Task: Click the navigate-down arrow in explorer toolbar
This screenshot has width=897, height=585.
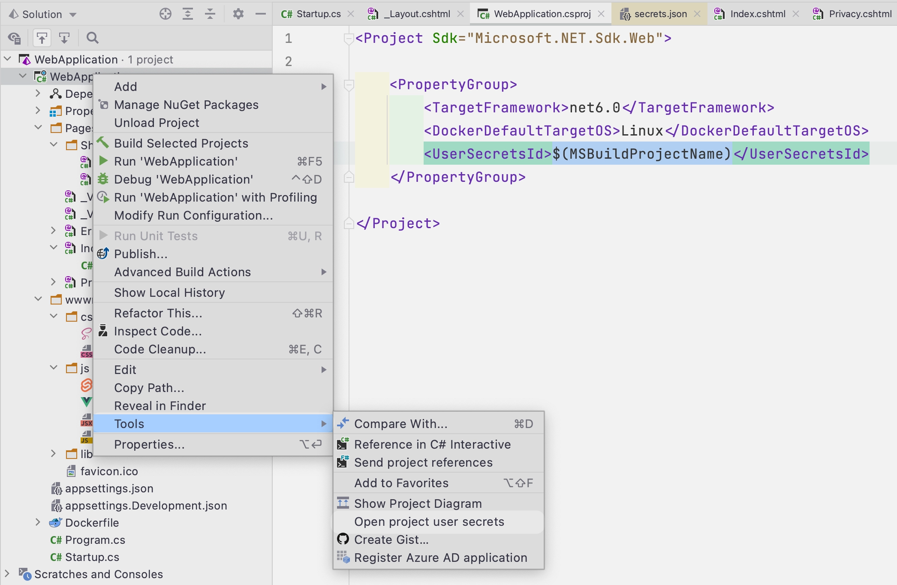Action: (64, 38)
